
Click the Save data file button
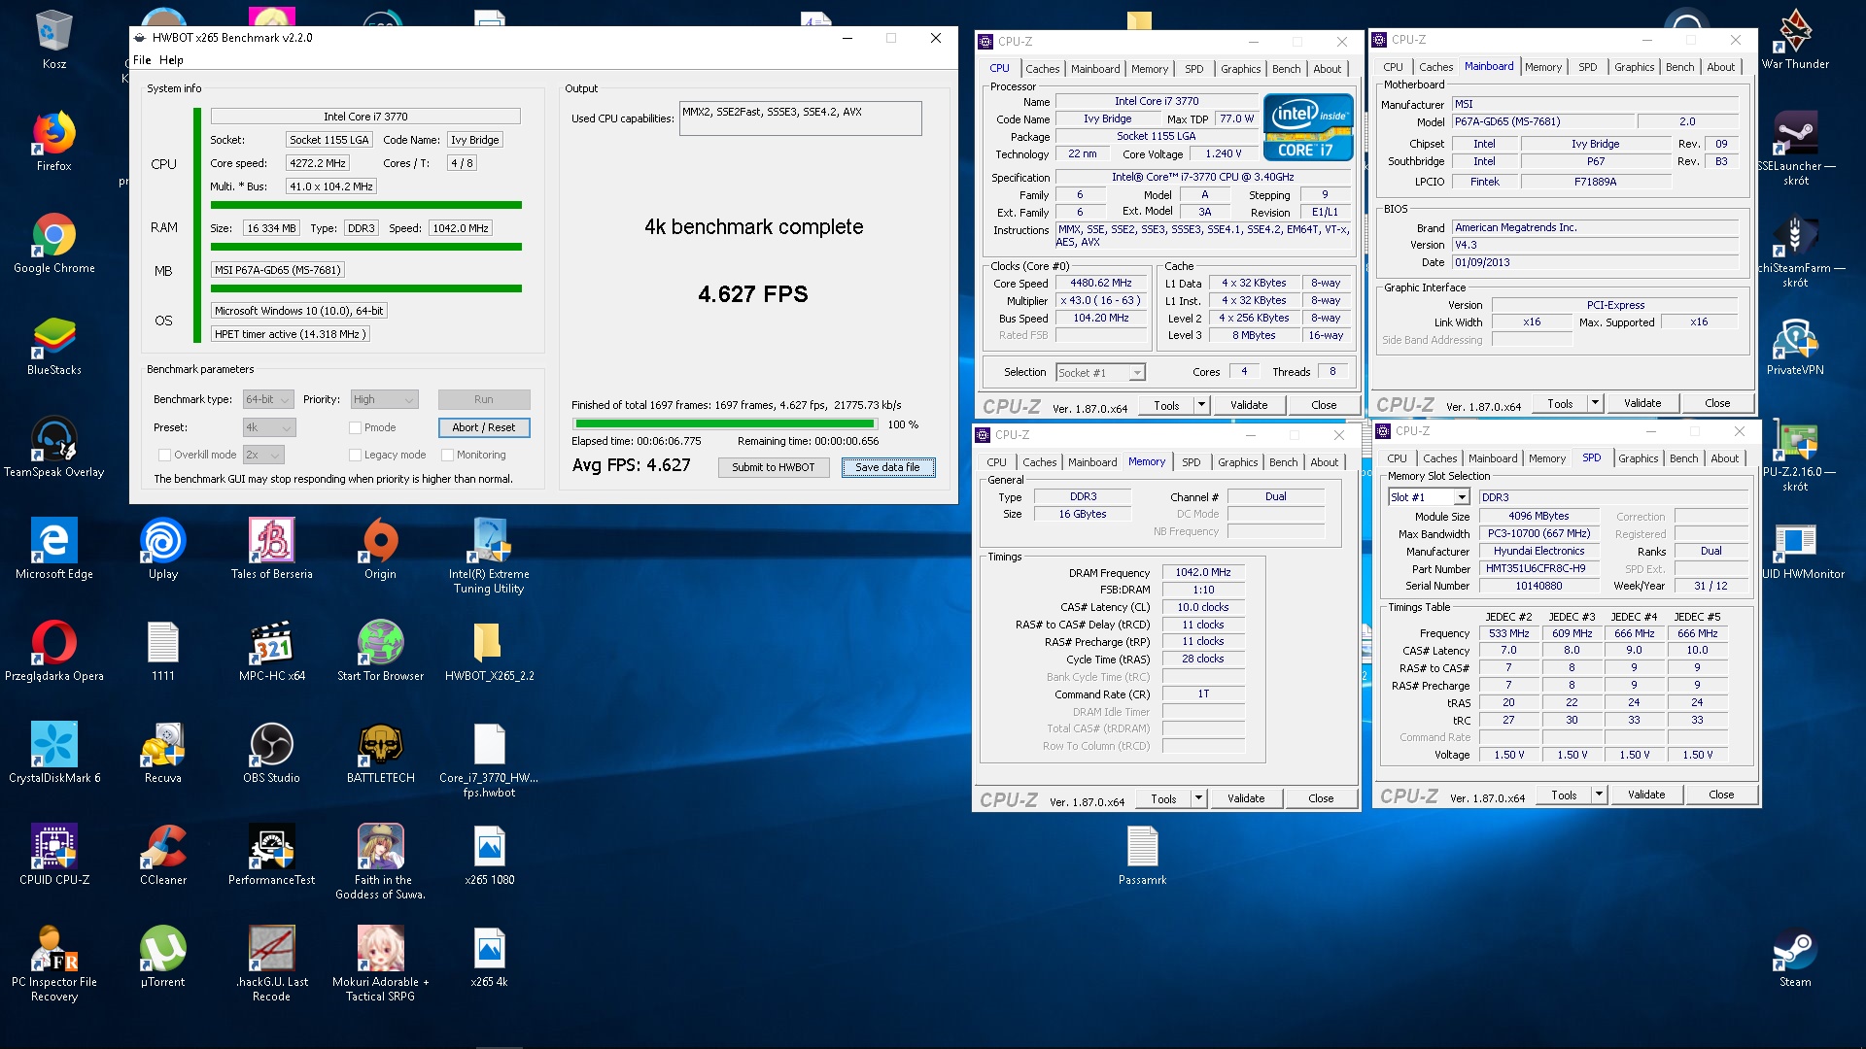tap(887, 468)
